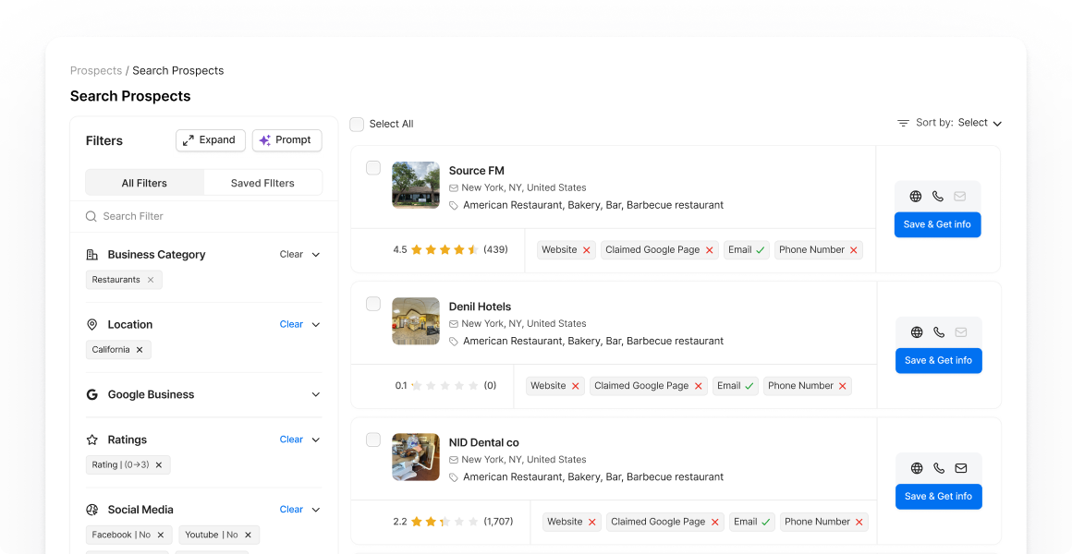Open the Sort by Select dropdown
Viewport: 1072px width, 554px height.
[980, 123]
